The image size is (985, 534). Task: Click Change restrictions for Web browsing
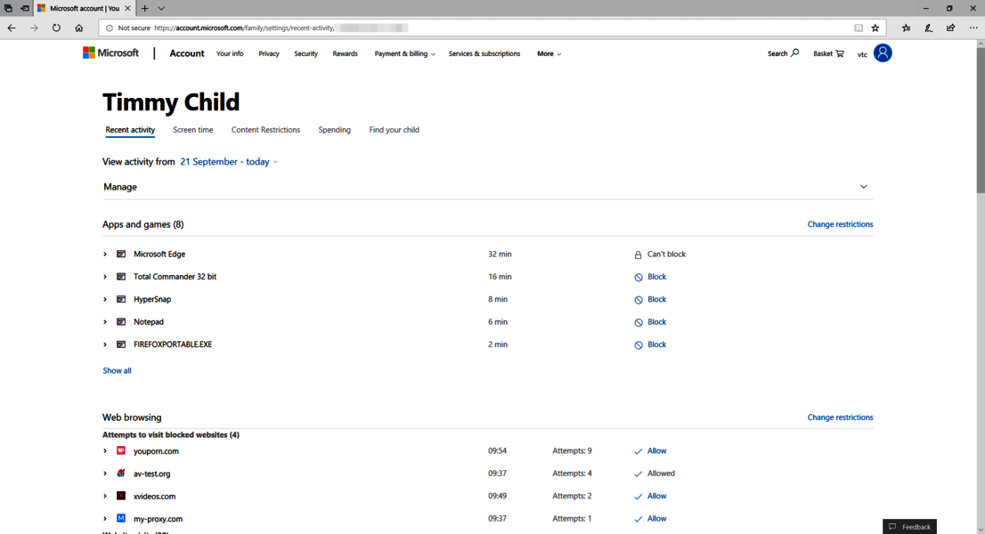click(840, 417)
